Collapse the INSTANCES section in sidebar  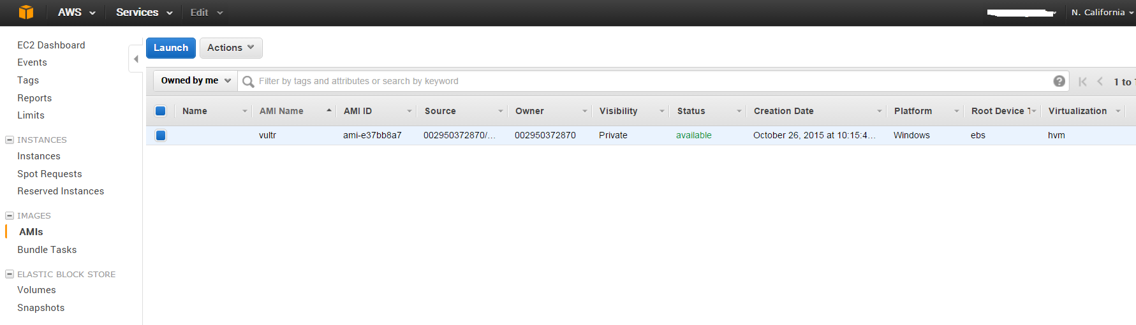pos(10,140)
